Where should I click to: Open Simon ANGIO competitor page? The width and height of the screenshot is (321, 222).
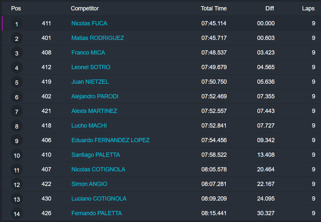pos(89,184)
